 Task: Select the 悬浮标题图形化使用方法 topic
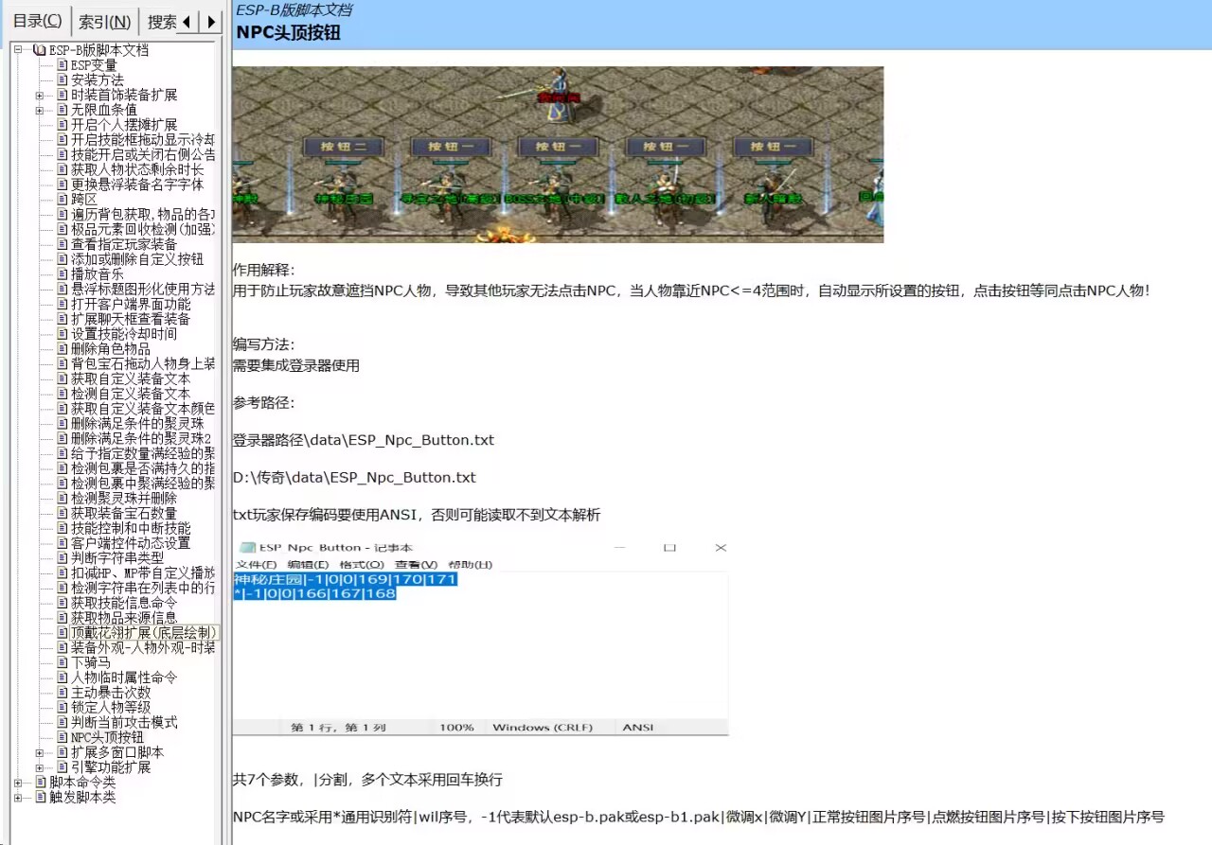[x=143, y=290]
